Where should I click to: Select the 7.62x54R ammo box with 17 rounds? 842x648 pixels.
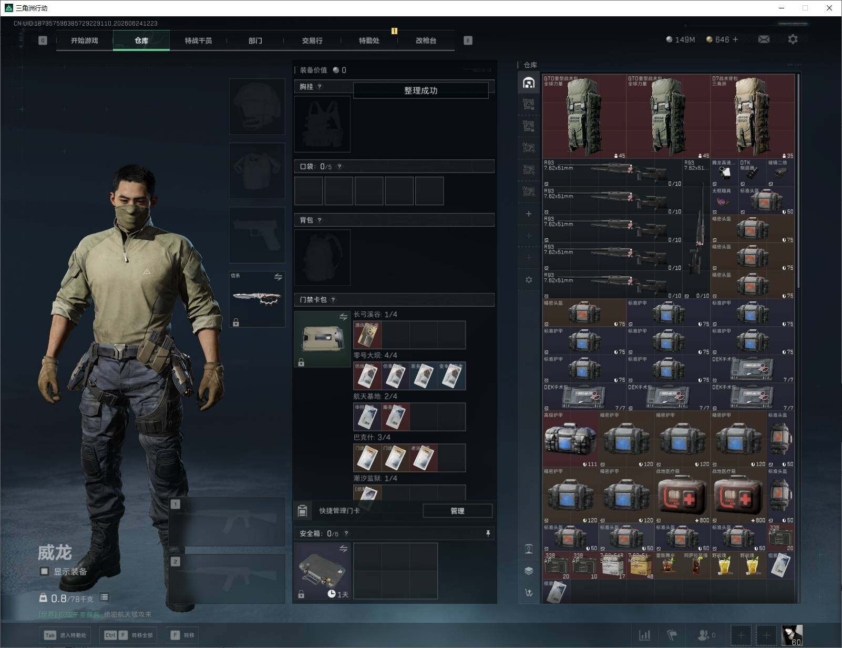pos(612,565)
